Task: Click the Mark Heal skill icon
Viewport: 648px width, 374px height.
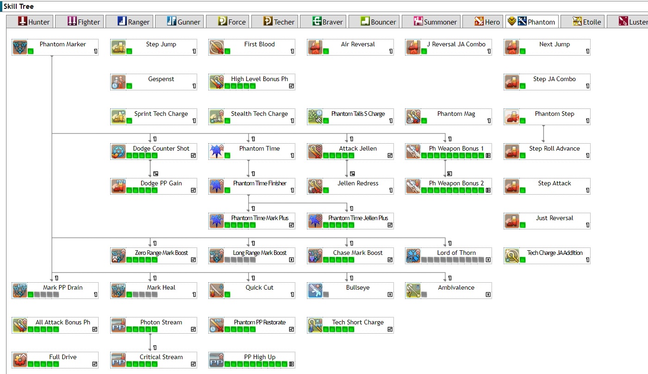Action: tap(118, 291)
